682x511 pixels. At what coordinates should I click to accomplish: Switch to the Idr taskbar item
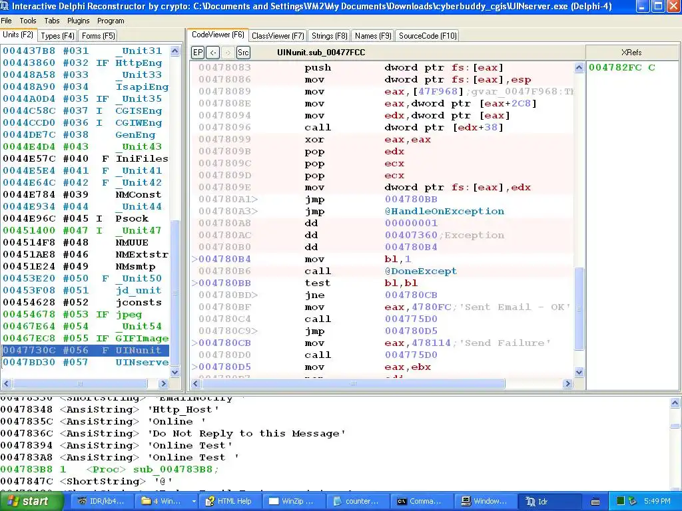(x=549, y=502)
